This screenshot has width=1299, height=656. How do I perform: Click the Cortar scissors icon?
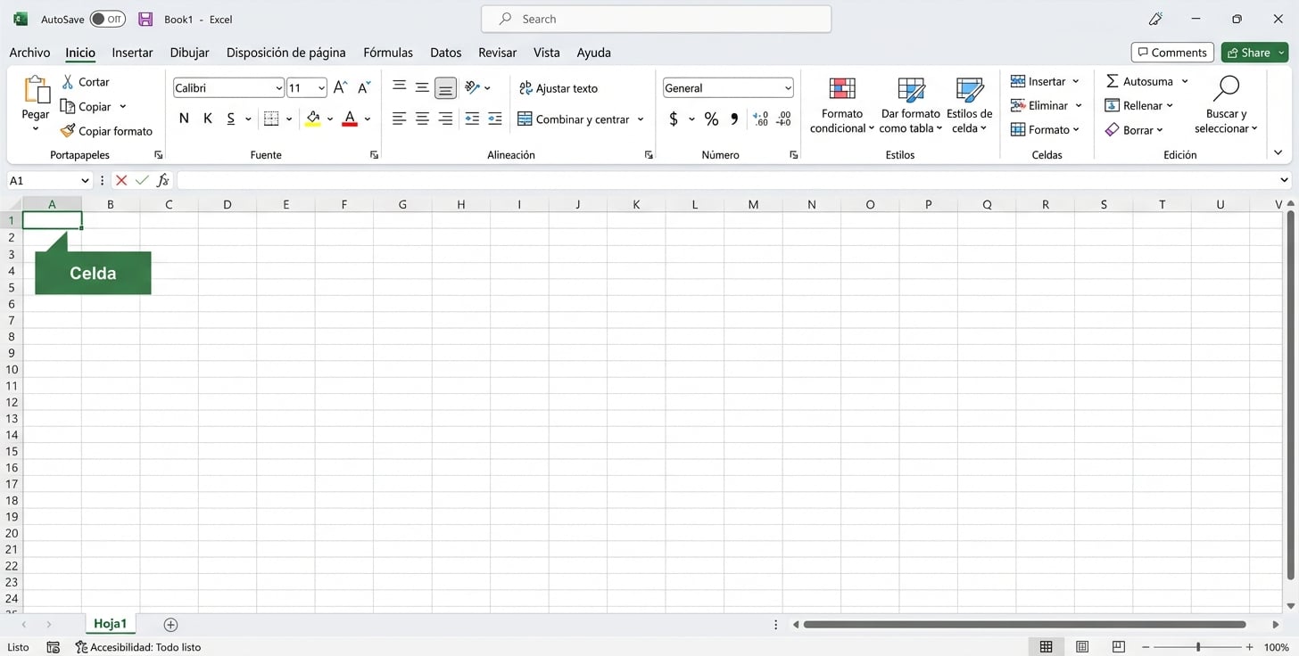click(x=68, y=82)
